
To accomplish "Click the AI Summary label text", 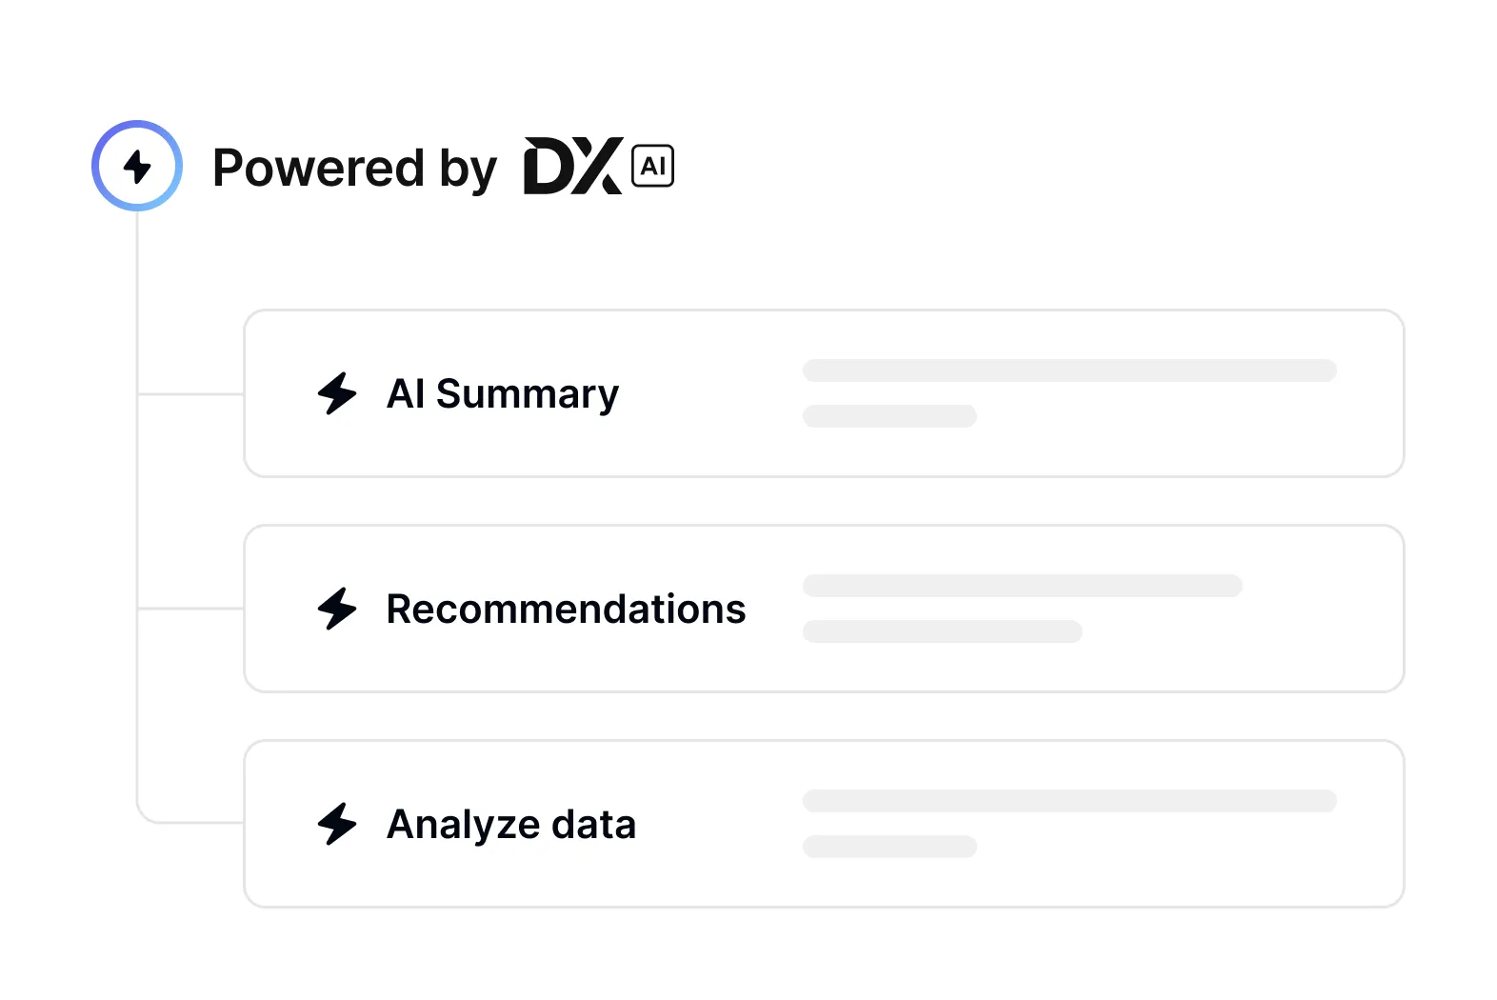I will pyautogui.click(x=503, y=394).
